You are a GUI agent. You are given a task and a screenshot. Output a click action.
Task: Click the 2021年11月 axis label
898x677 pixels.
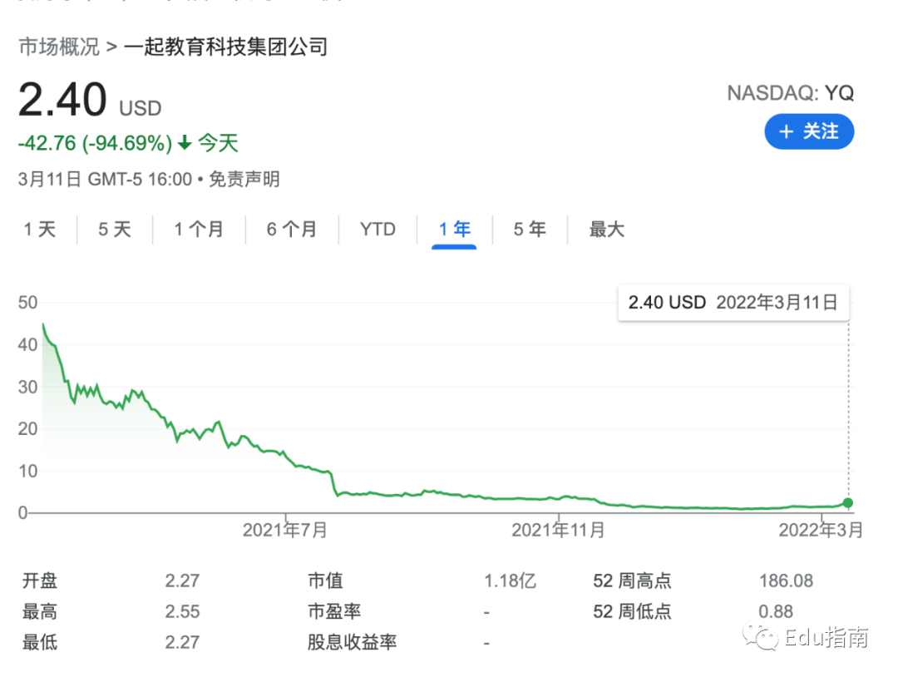pyautogui.click(x=558, y=530)
